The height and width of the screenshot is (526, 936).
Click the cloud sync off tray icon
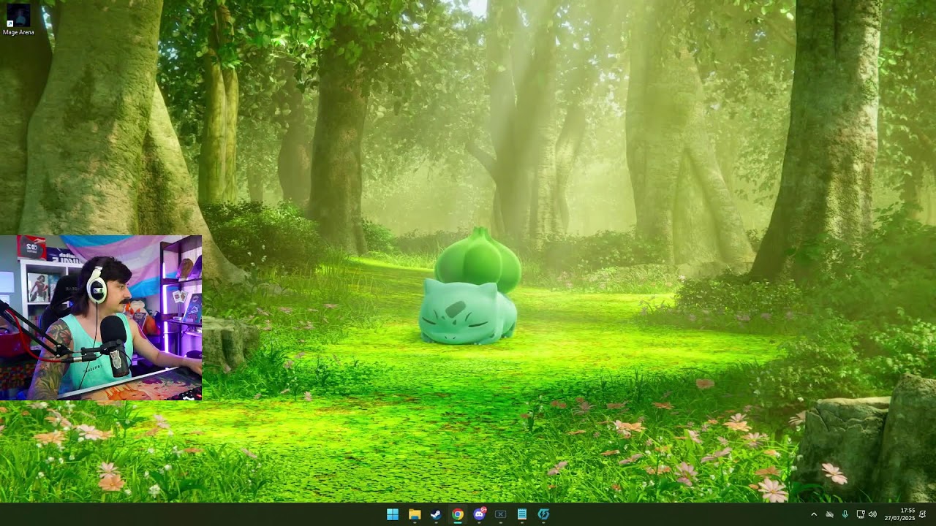tap(829, 514)
